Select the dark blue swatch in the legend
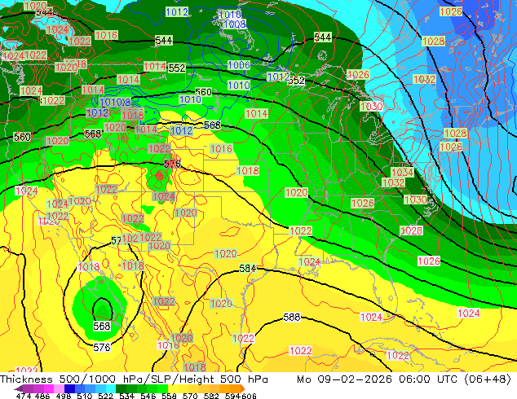Image resolution: width=517 pixels, height=399 pixels. coord(69,388)
